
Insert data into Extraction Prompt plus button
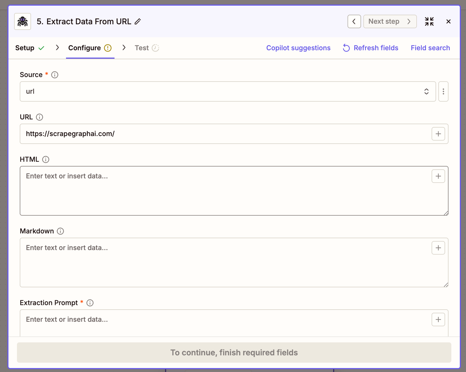coord(438,320)
